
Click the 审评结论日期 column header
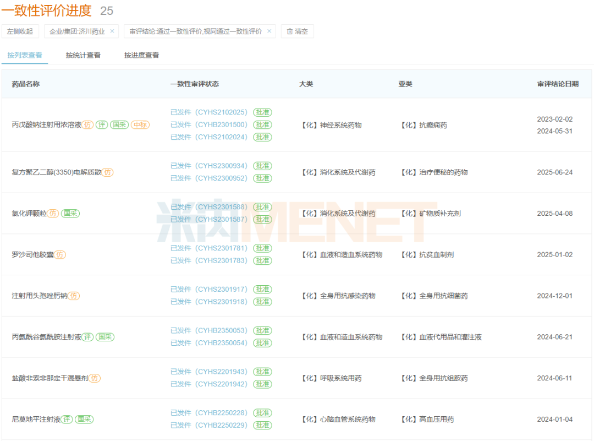click(x=558, y=84)
